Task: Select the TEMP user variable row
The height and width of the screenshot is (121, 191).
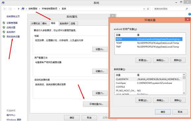Action: coord(149,43)
